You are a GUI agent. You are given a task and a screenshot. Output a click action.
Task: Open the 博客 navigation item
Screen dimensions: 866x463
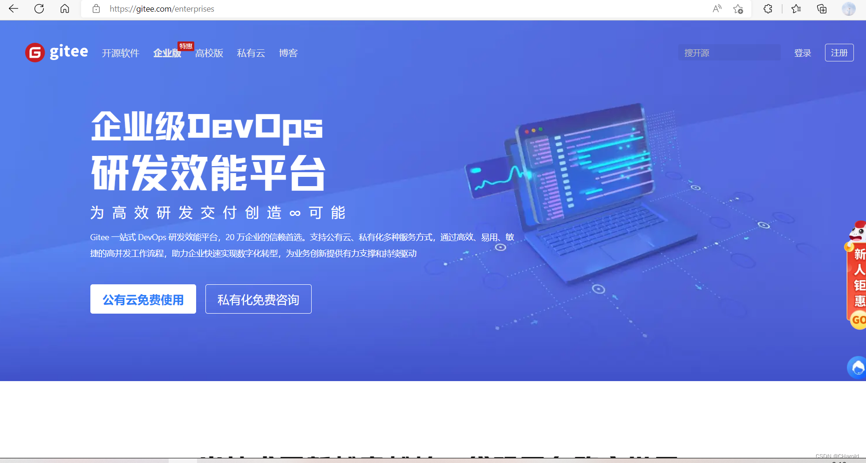click(x=288, y=53)
